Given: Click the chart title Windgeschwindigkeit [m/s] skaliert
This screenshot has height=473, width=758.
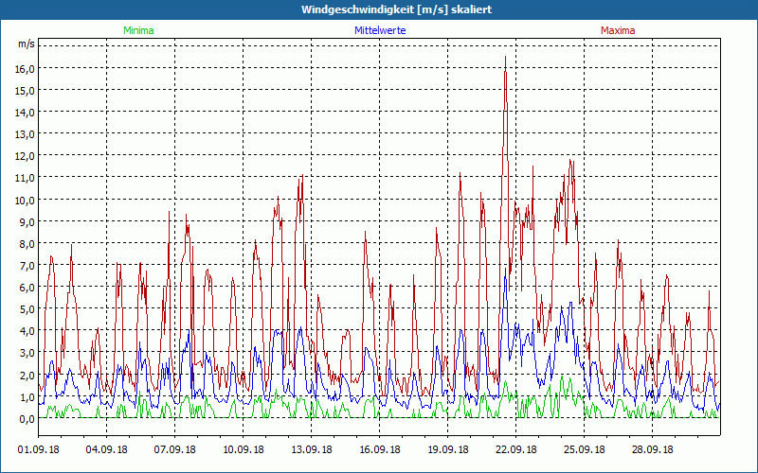Looking at the screenshot, I should (x=396, y=9).
